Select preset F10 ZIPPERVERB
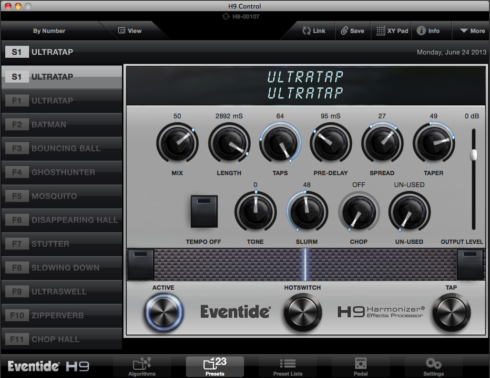 [x=61, y=315]
